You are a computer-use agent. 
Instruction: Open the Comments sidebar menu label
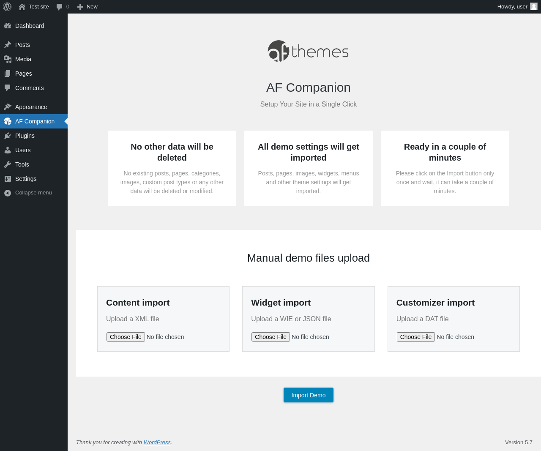30,88
